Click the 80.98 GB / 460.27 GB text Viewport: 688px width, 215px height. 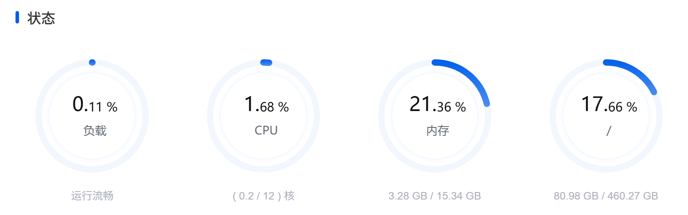point(606,196)
